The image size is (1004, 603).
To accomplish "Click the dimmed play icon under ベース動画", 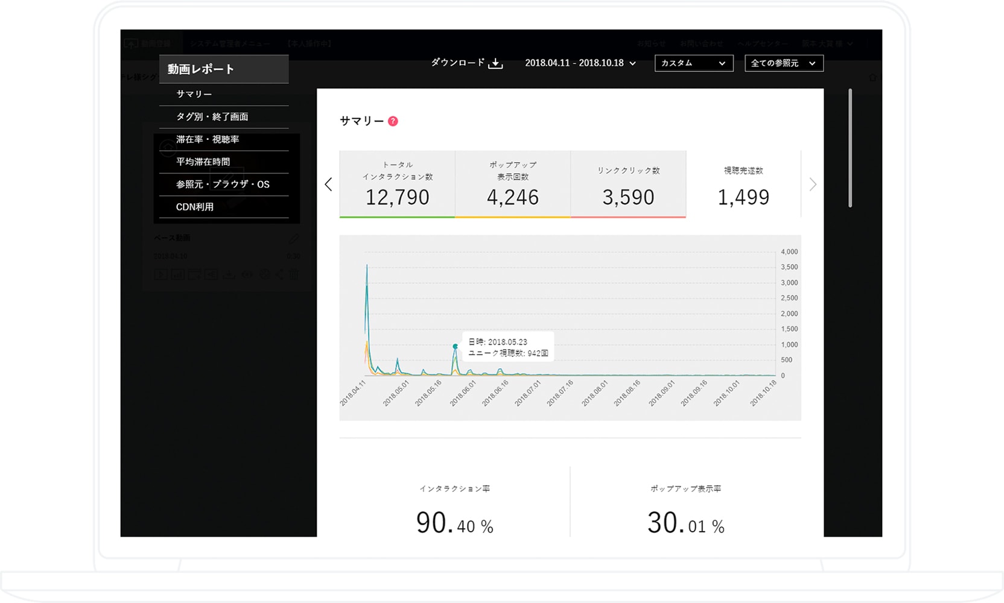I will point(160,274).
